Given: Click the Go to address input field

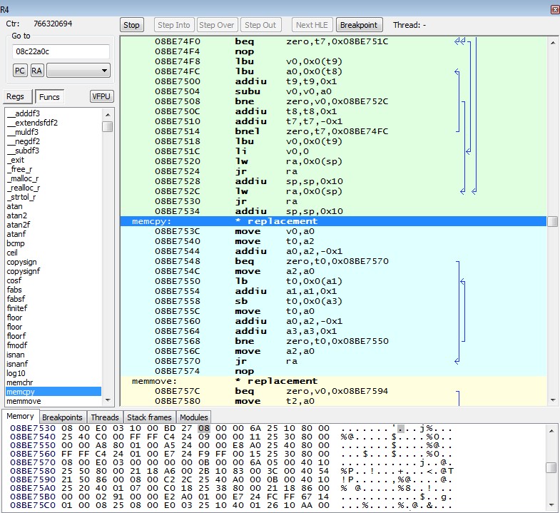Looking at the screenshot, I should pos(61,52).
